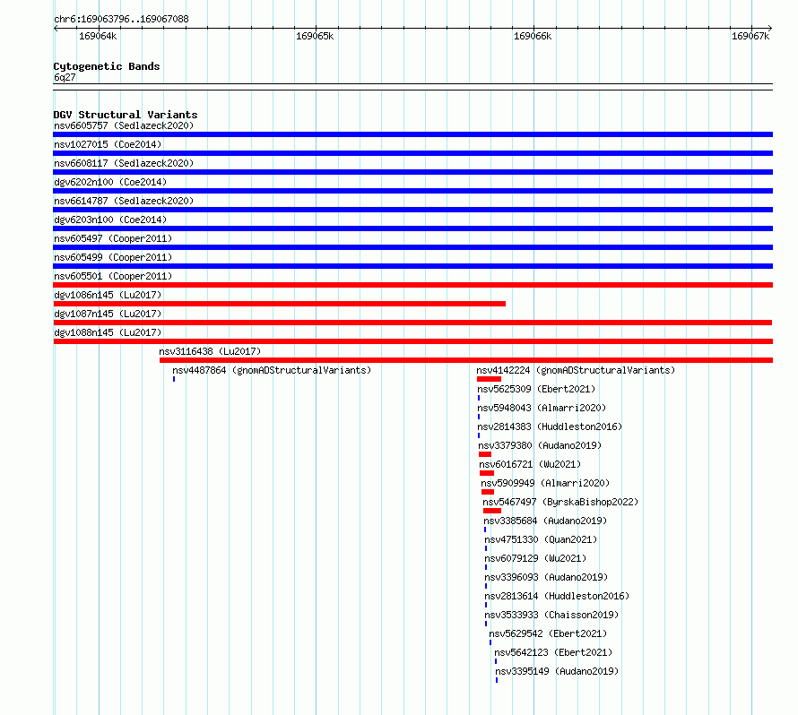The width and height of the screenshot is (798, 715).
Task: Click the Cytogenetic Bands track title
Action: (107, 66)
